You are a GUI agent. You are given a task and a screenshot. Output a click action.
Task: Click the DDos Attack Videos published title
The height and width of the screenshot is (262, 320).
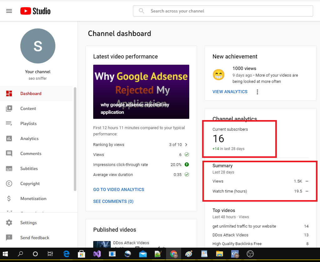pyautogui.click(x=131, y=243)
